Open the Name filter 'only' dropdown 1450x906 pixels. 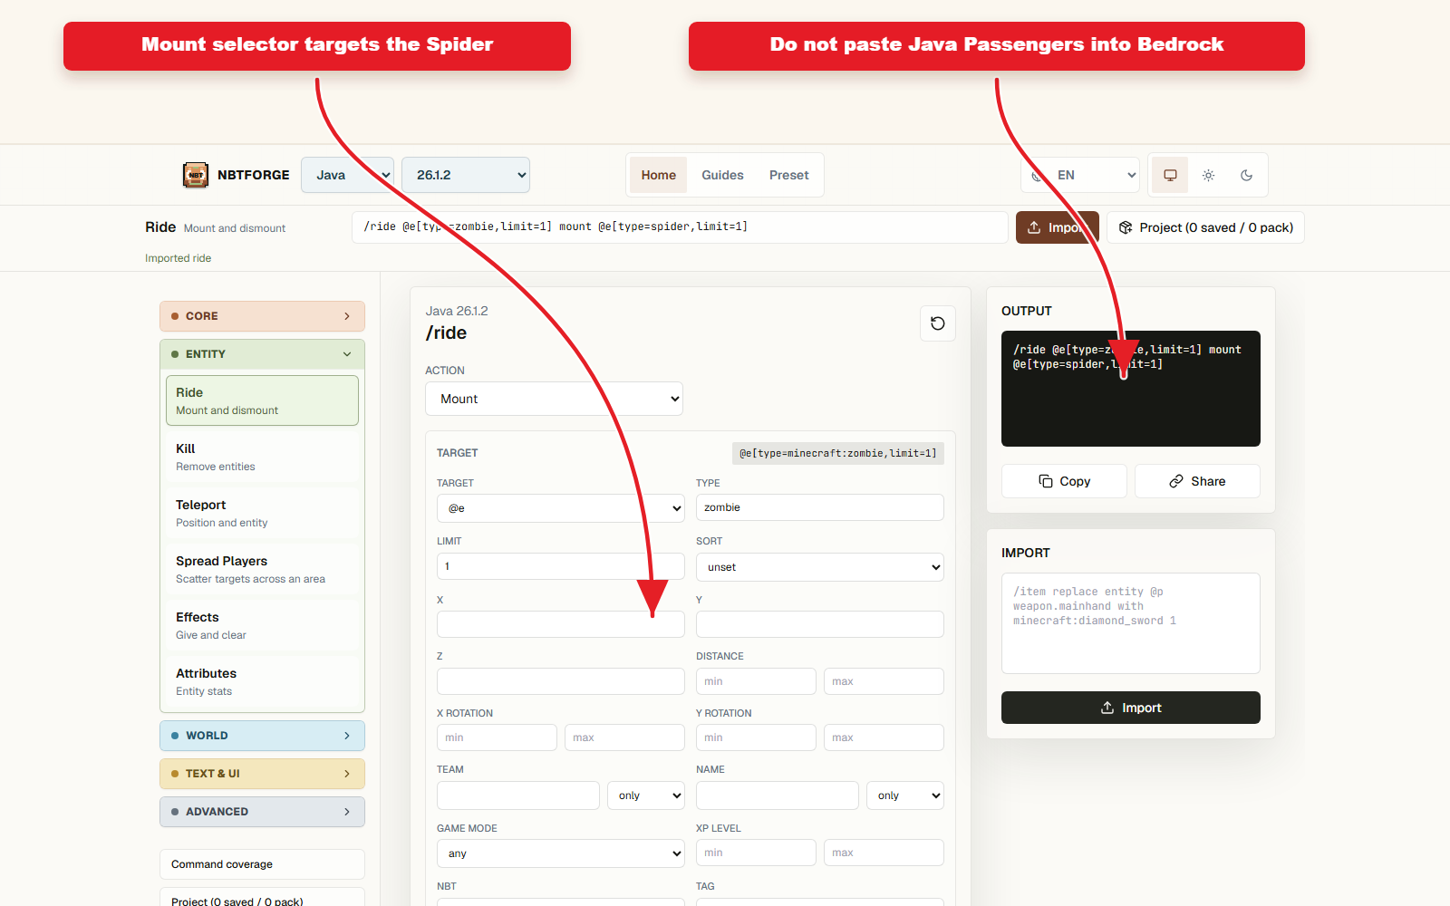(x=904, y=795)
